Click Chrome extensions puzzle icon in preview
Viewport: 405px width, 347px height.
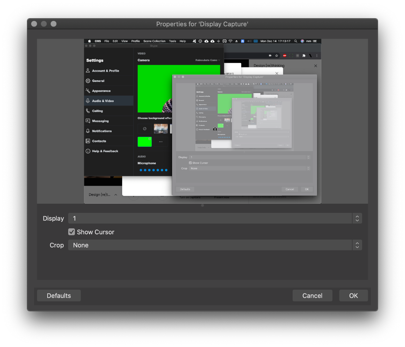click(x=304, y=56)
